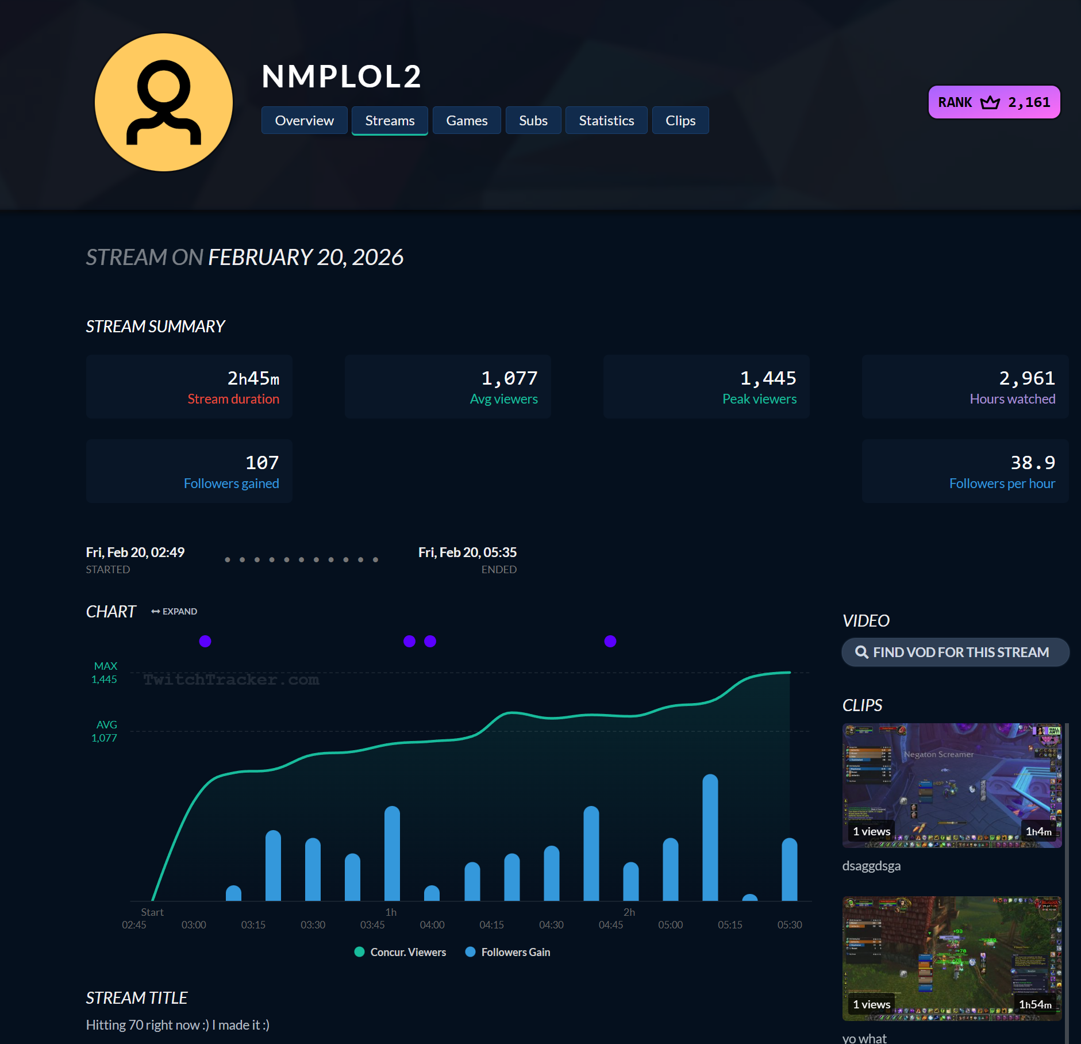Image resolution: width=1081 pixels, height=1044 pixels.
Task: Click the crown icon in the rank badge
Action: [990, 102]
